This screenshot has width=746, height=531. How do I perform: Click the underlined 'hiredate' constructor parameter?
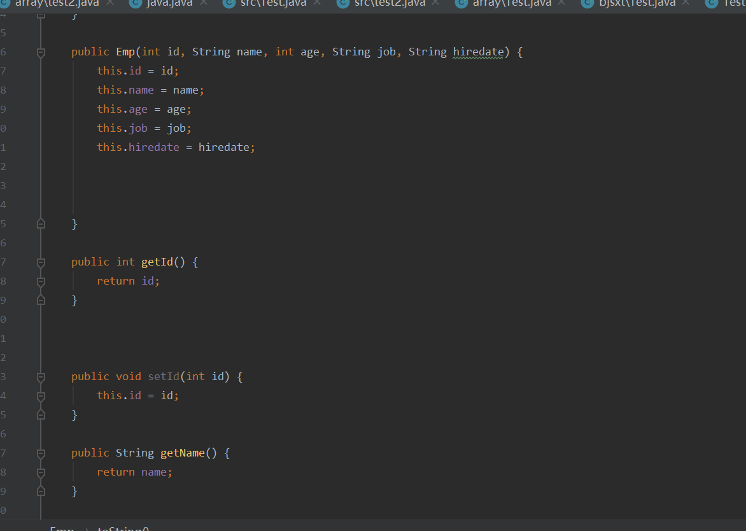coord(477,52)
